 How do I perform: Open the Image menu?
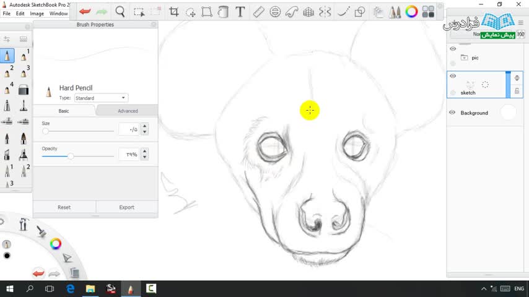coord(37,14)
